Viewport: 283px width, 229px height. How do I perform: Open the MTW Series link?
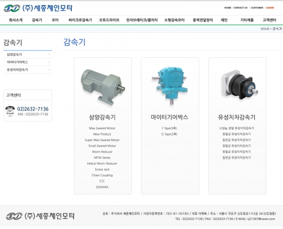pyautogui.click(x=102, y=158)
